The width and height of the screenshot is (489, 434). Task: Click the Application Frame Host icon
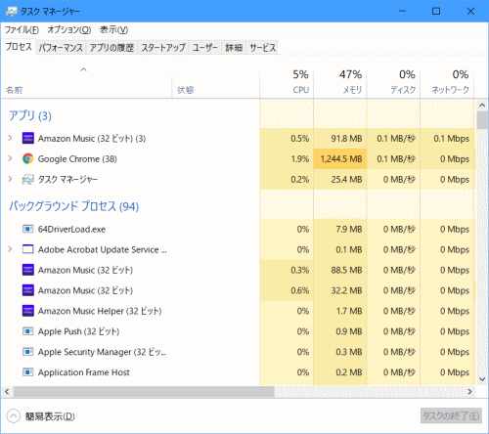[x=27, y=372]
